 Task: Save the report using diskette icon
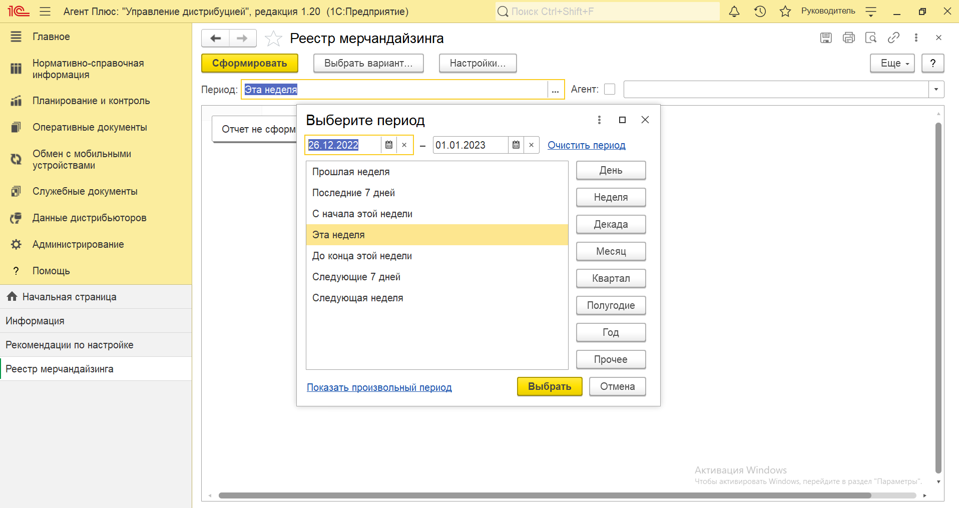tap(826, 38)
